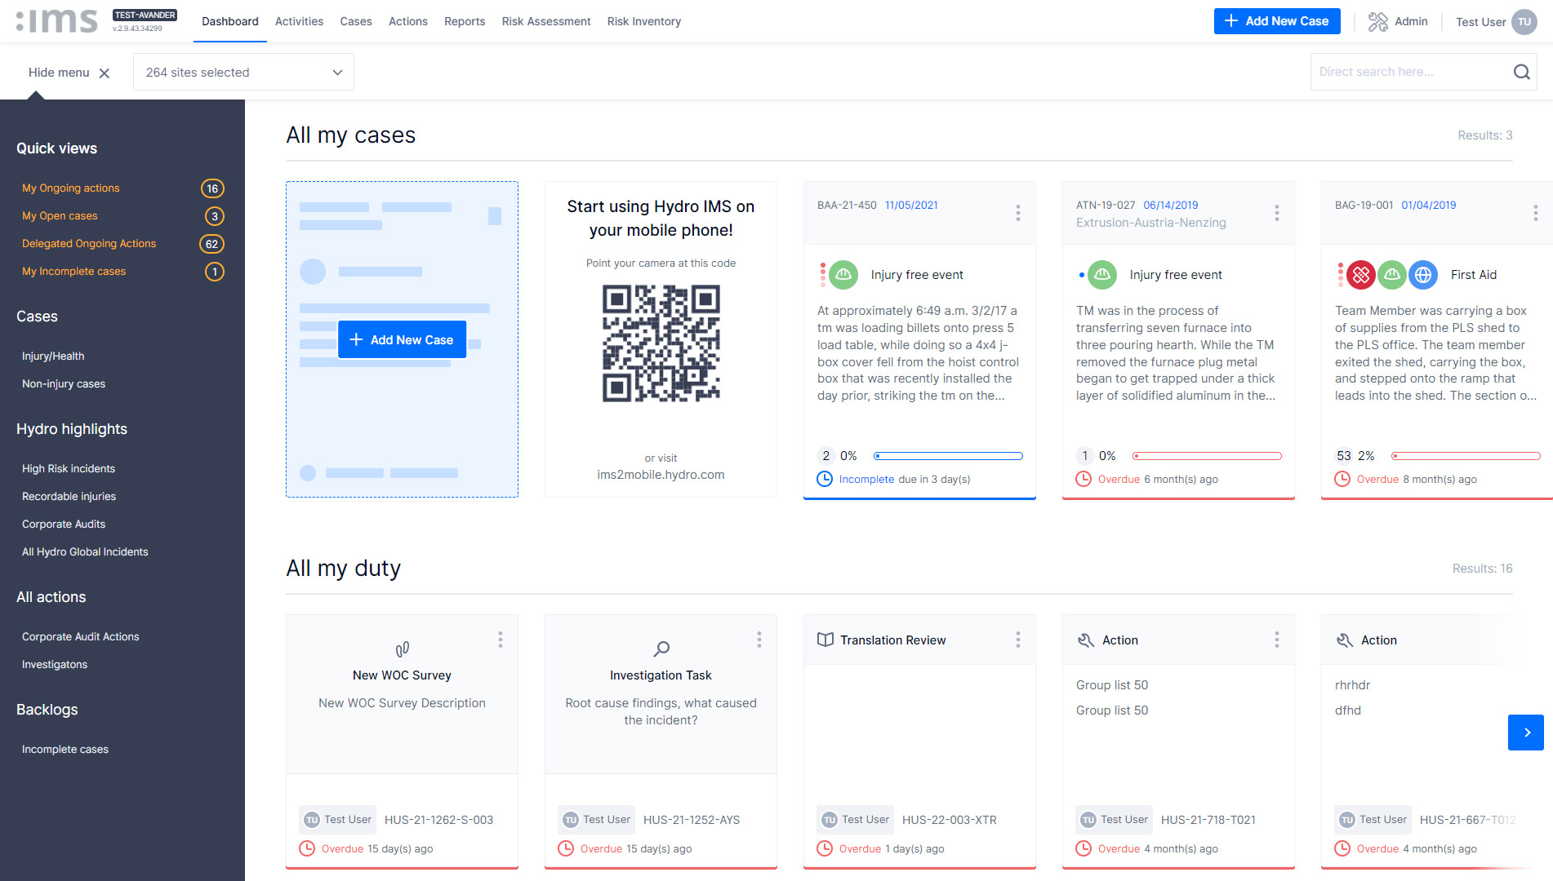Screen dimensions: 1553x881
Task: Click case ID HUS-22-003-XTR
Action: pyautogui.click(x=950, y=819)
